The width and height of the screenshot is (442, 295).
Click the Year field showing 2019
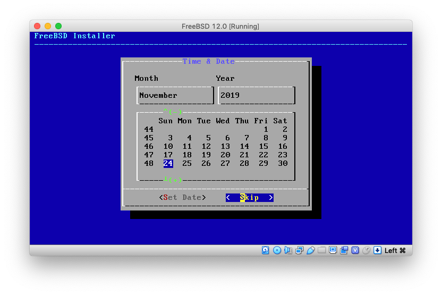[257, 96]
